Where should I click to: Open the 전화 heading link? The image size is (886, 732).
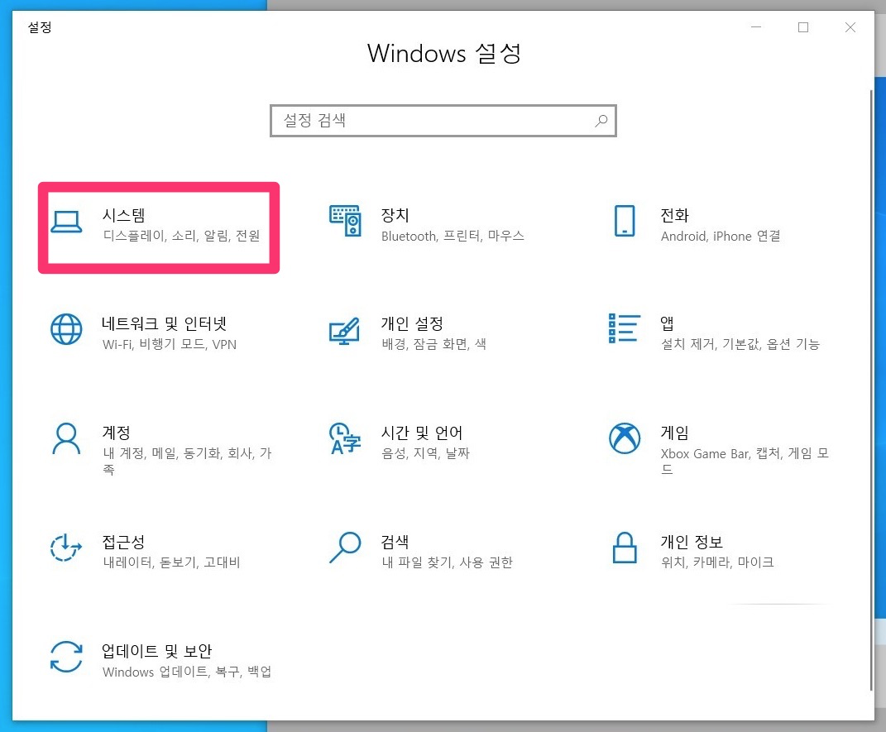pos(675,215)
